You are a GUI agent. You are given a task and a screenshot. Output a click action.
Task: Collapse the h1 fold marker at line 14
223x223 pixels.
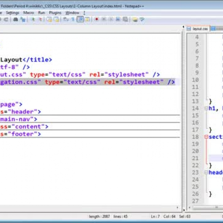(206, 108)
